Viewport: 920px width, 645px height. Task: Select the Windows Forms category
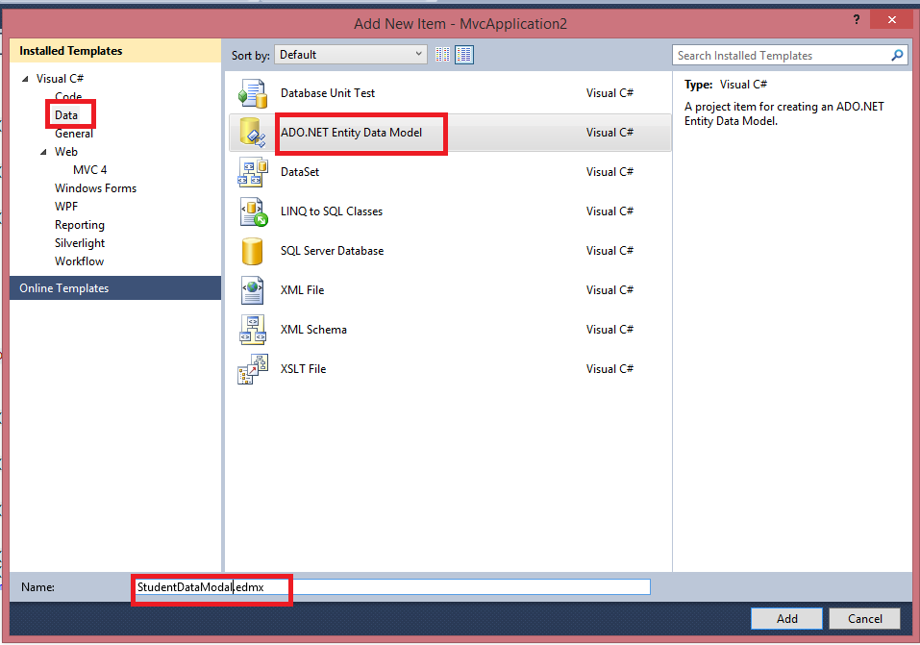point(95,187)
